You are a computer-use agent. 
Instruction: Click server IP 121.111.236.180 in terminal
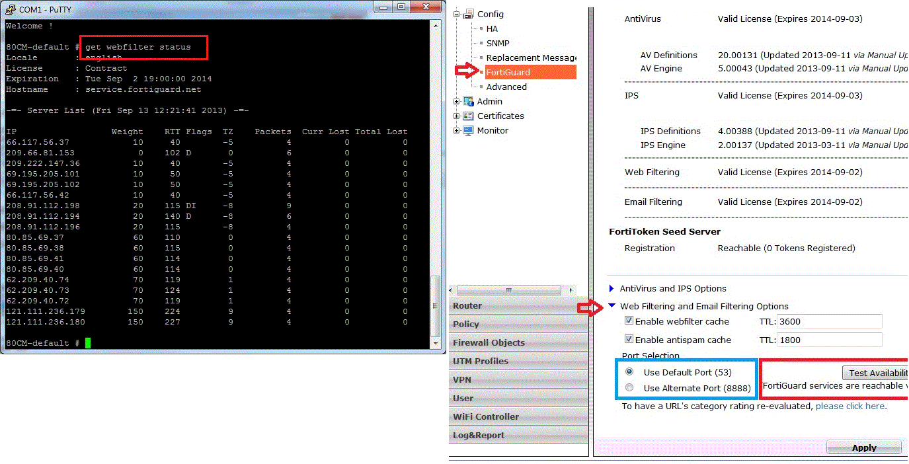tap(46, 322)
